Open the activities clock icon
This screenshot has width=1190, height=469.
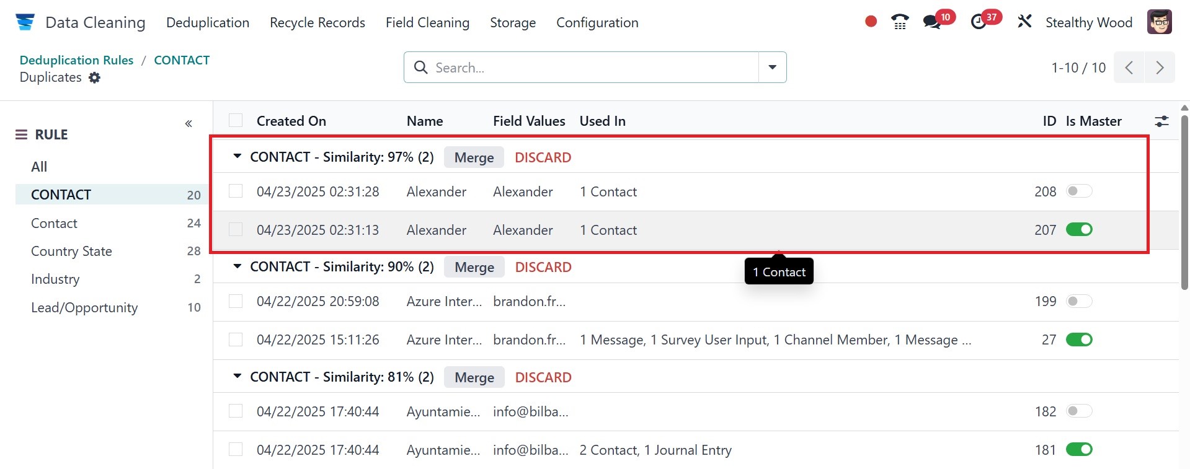coord(979,22)
